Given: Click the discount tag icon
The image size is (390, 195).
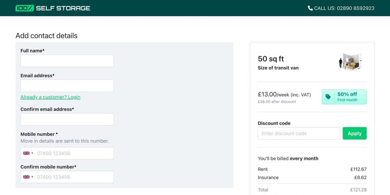Looking at the screenshot, I should tap(328, 97).
